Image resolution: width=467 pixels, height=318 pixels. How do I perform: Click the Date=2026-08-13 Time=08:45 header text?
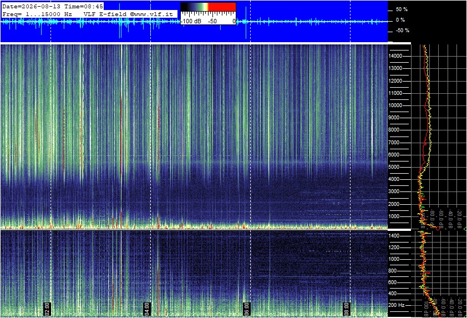coord(53,6)
